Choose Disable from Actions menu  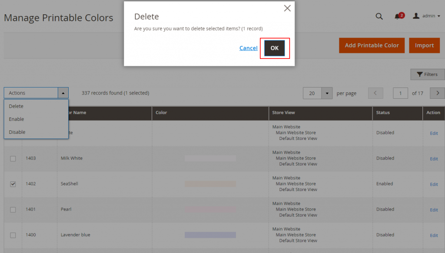[17, 132]
